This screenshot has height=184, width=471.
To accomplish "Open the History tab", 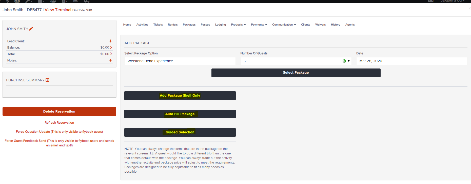I will coord(336,25).
